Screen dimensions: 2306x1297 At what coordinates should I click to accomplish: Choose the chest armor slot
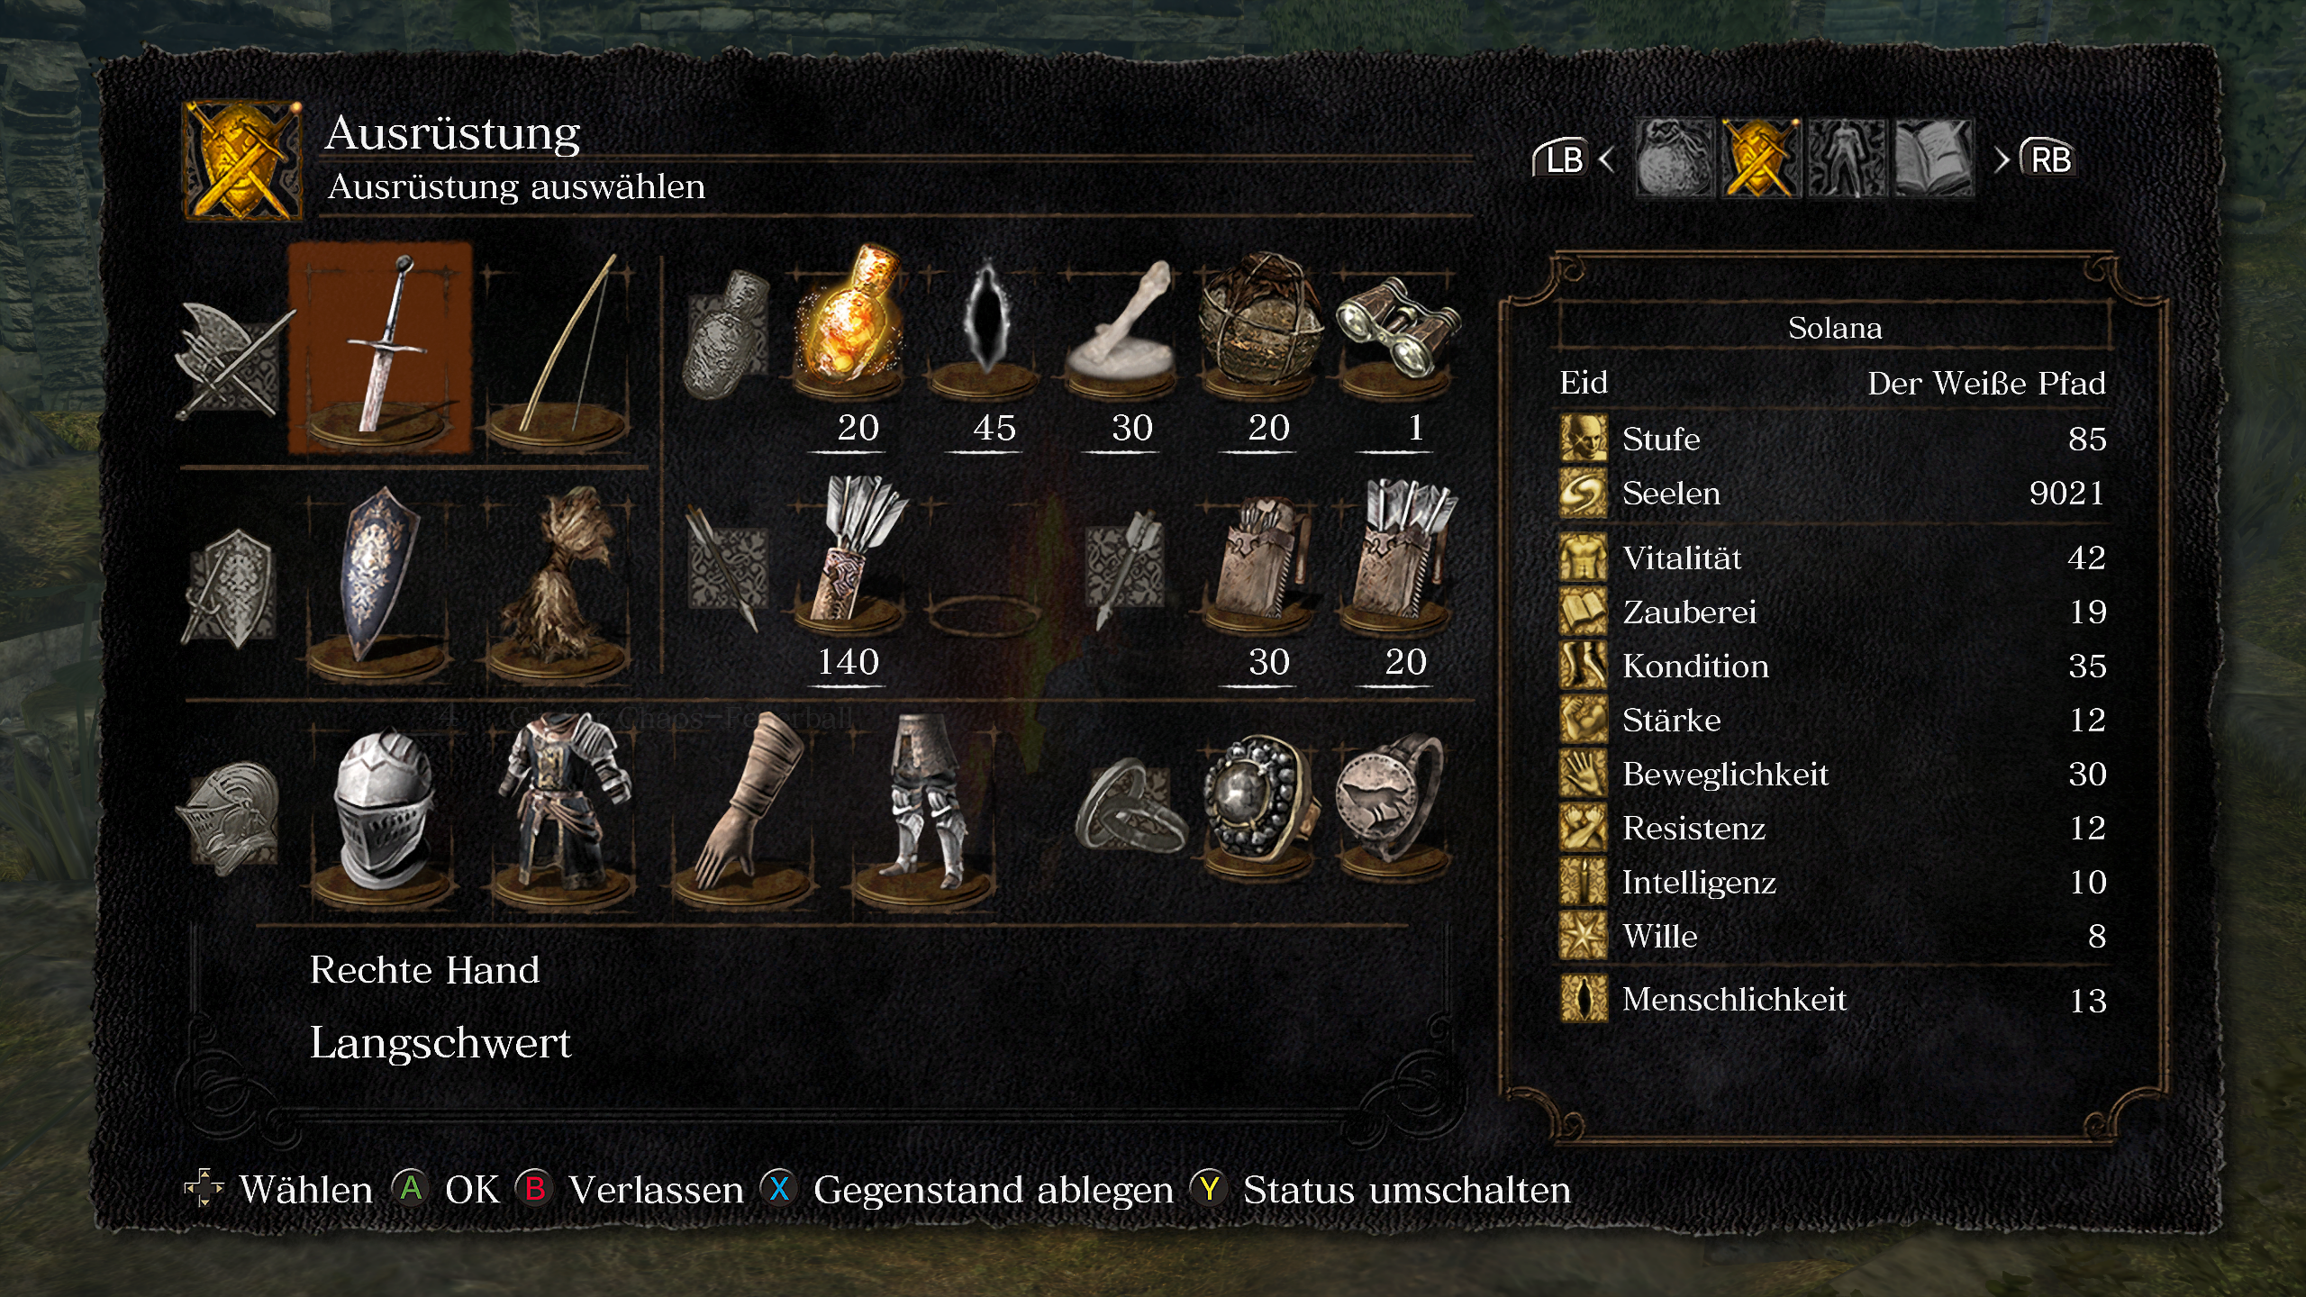pyautogui.click(x=564, y=807)
